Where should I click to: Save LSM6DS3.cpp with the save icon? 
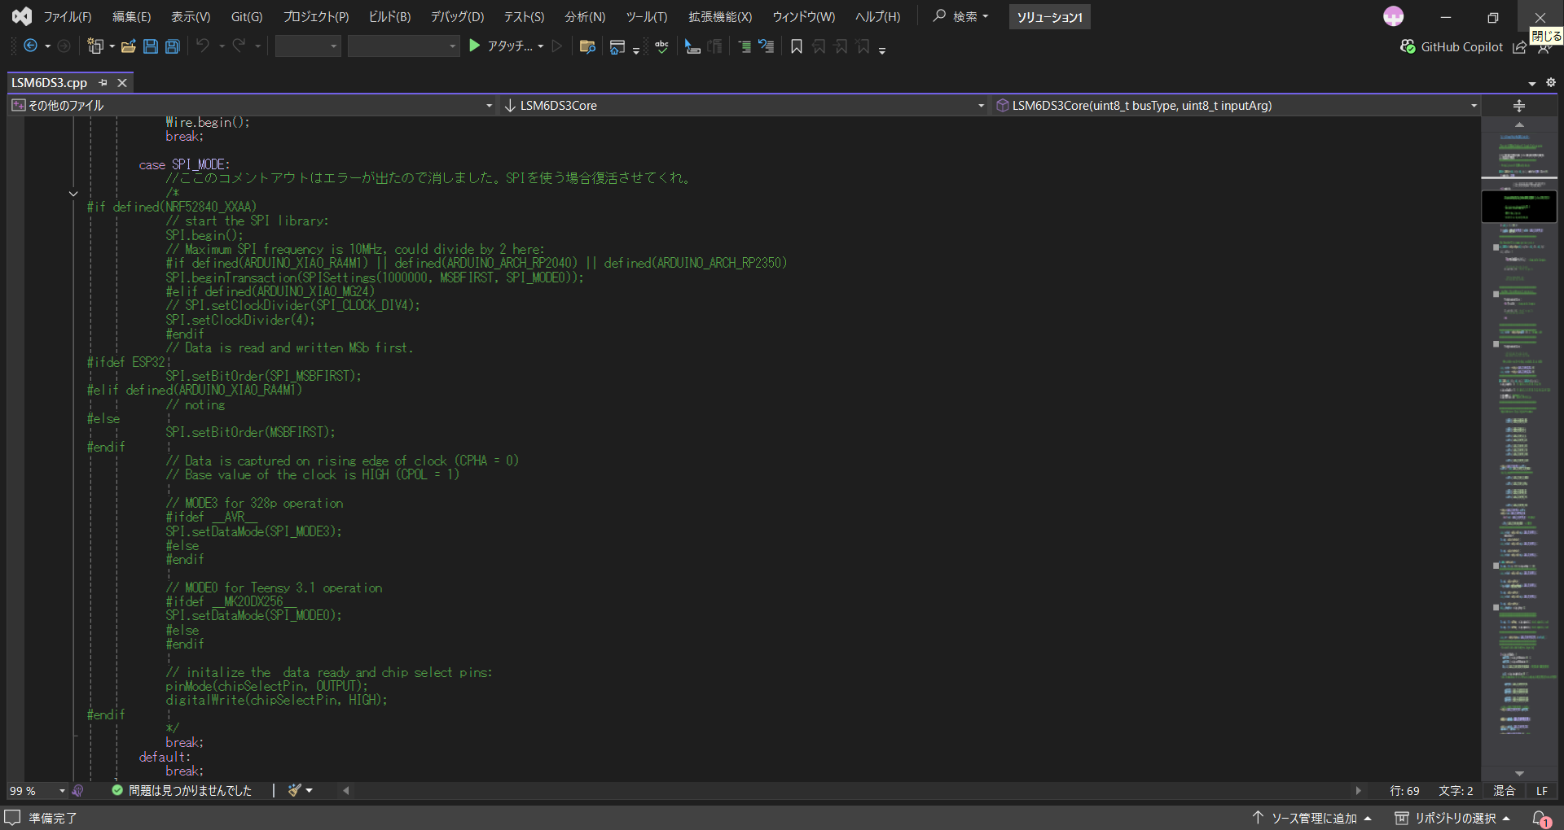coord(151,46)
